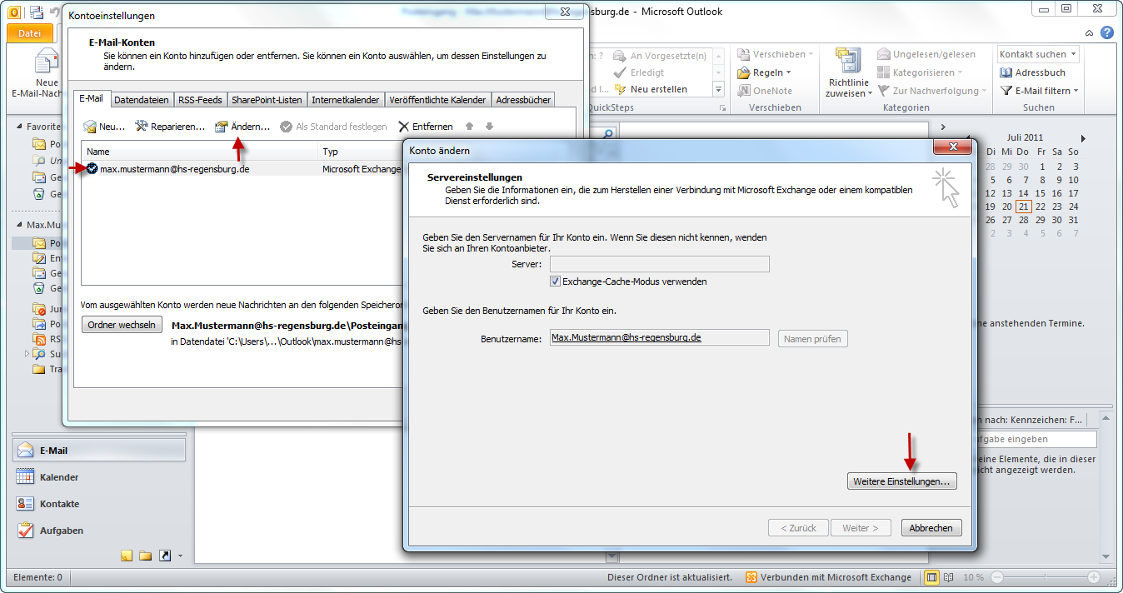Click zoom in plus button
Screen dimensions: 1123x593
[1092, 577]
